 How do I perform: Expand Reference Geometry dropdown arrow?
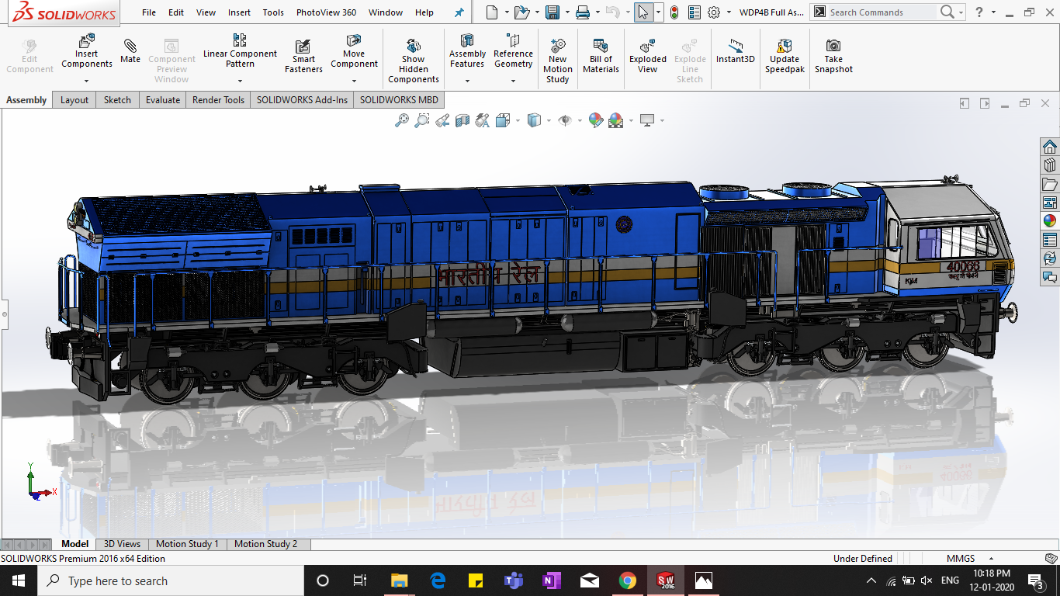pos(513,81)
